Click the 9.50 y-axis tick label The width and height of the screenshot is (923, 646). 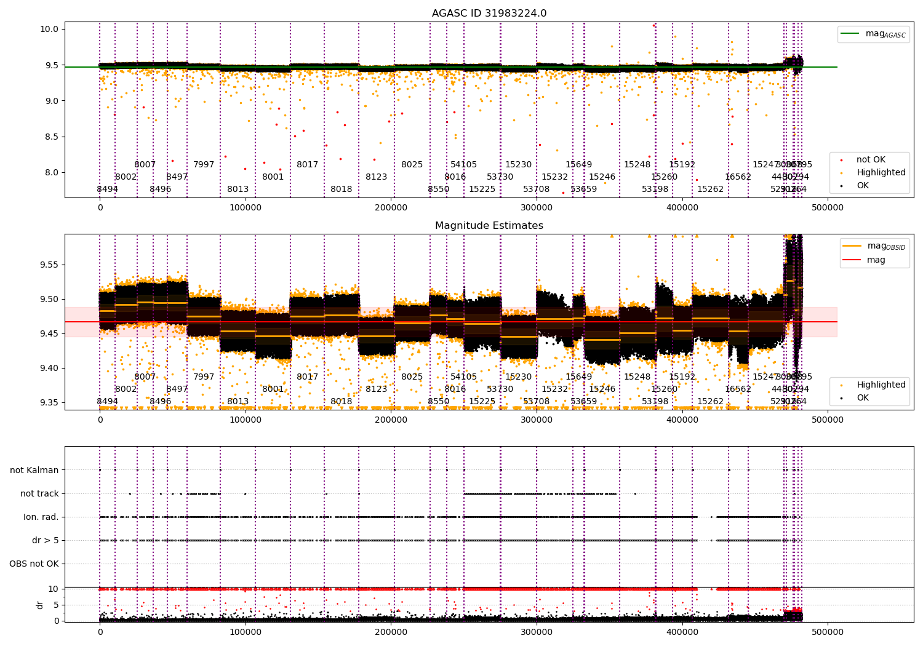[x=49, y=300]
